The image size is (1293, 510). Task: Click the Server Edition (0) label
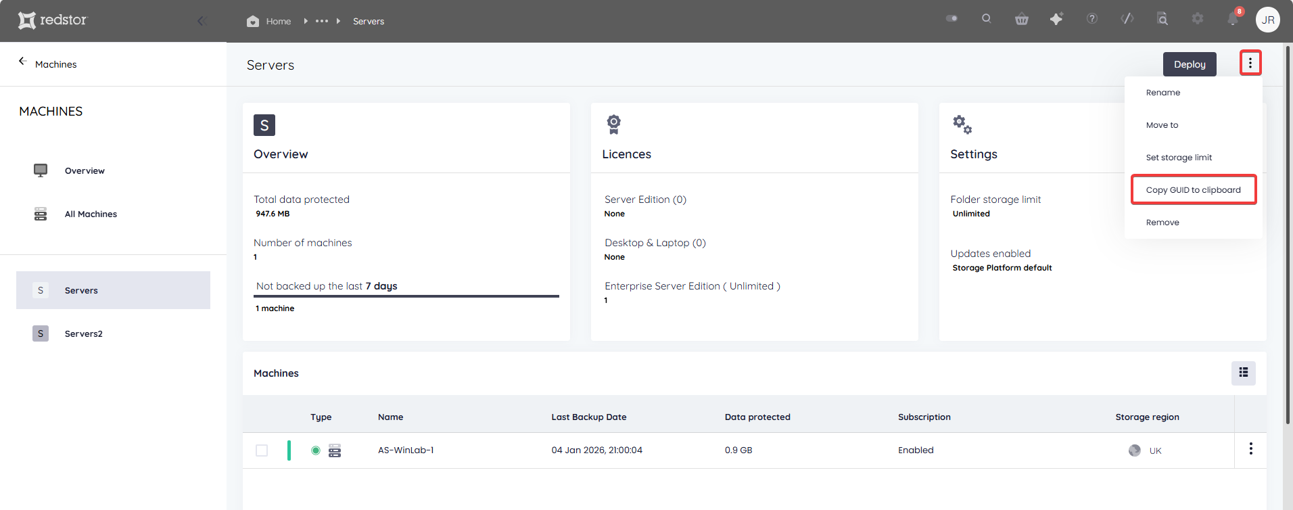pos(645,200)
